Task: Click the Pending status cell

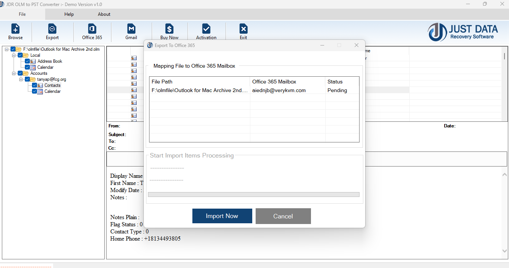Action: click(342, 90)
